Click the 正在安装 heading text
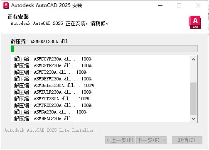The width and height of the screenshot is (209, 150). click(18, 17)
